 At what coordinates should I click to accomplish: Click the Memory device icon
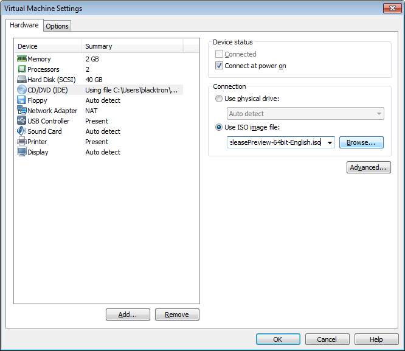click(x=22, y=58)
